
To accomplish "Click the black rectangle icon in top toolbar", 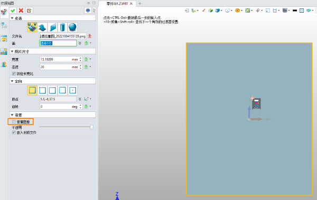I will tap(295, 11).
